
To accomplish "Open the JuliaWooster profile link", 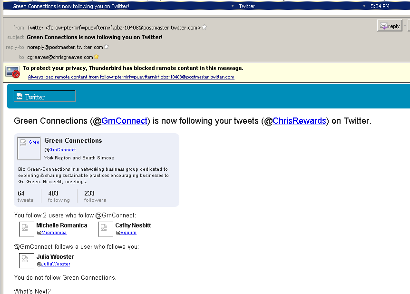I will coord(56,264).
